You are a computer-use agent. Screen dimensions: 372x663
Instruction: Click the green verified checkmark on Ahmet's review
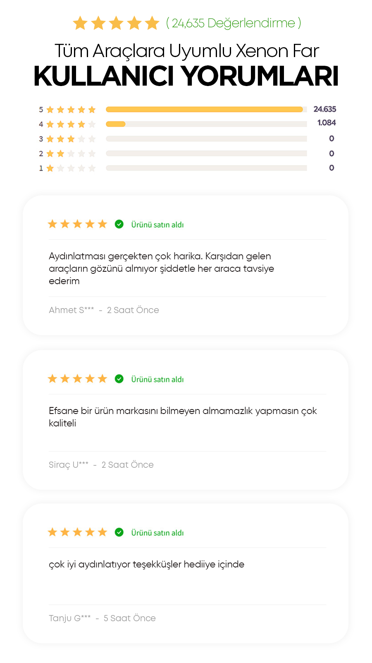[119, 224]
